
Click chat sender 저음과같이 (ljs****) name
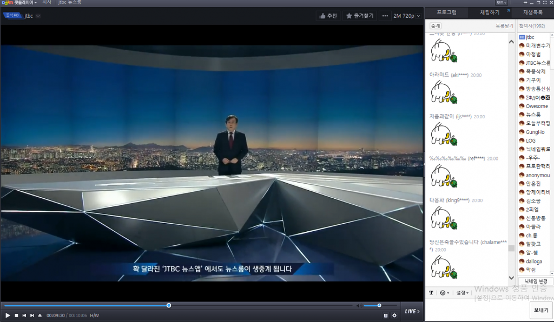click(450, 116)
